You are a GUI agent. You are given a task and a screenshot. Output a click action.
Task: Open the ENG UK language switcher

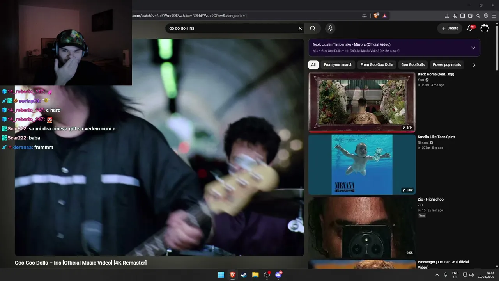click(x=455, y=275)
